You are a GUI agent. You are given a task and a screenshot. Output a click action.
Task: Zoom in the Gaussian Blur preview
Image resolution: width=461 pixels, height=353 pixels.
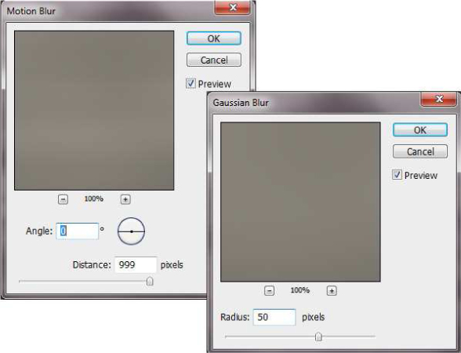click(x=332, y=291)
